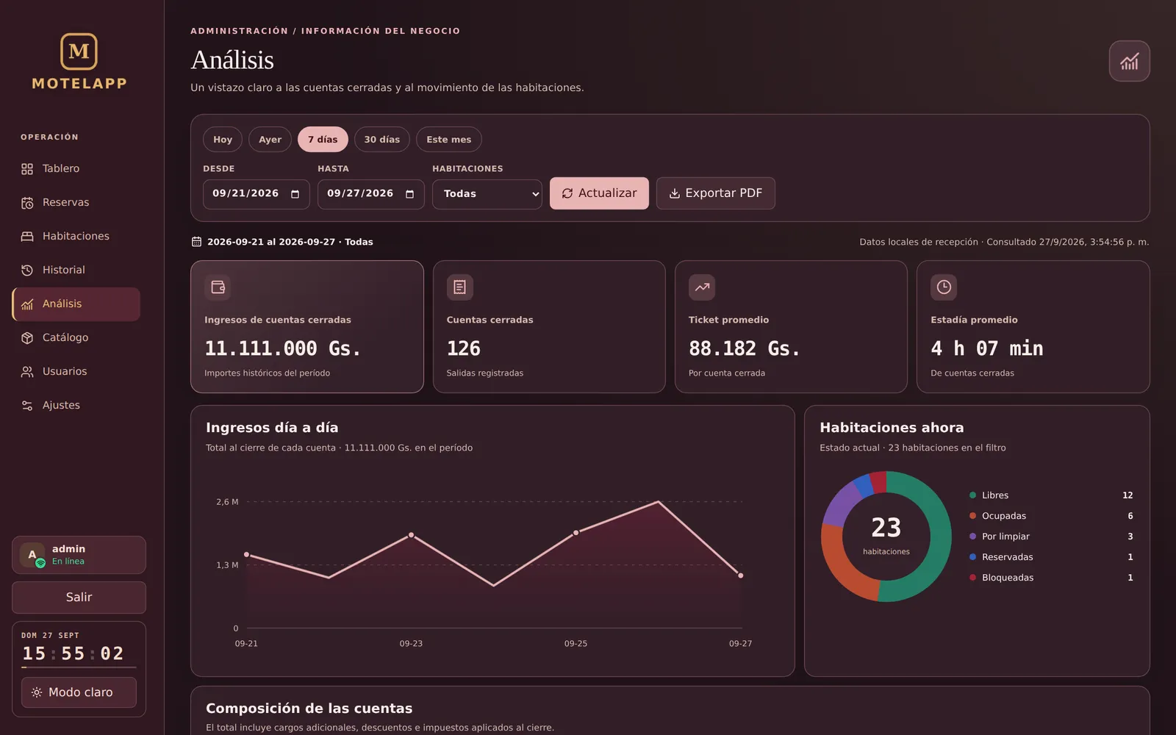
Task: Click the Por limpiar purple legend dot
Action: (972, 537)
